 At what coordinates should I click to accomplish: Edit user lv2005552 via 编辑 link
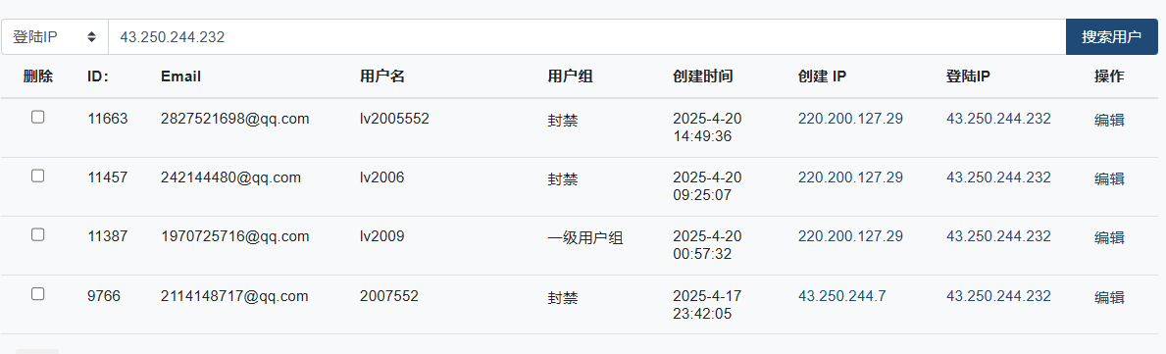click(x=1109, y=120)
